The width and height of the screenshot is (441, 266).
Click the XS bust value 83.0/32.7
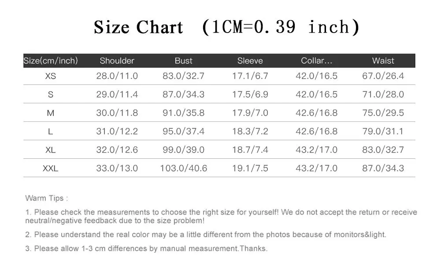tap(183, 76)
